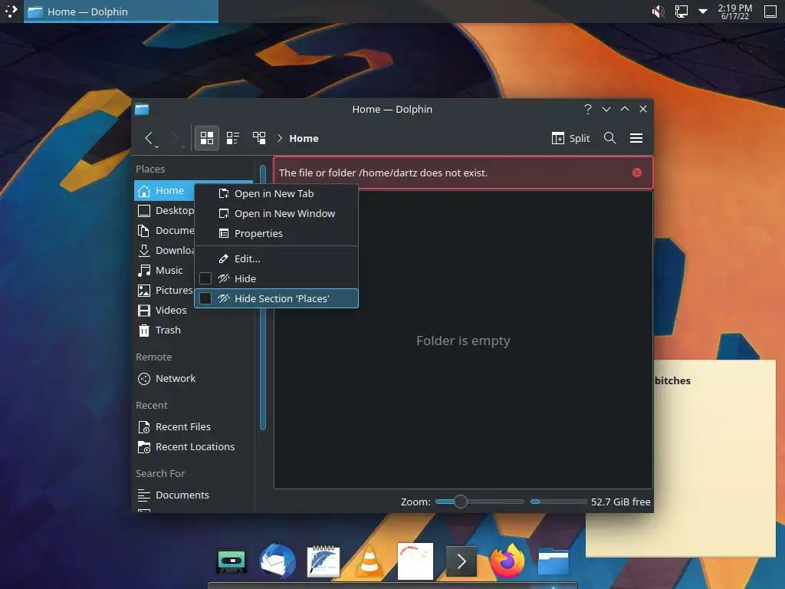Dismiss the folder-does-not-exist error
785x589 pixels.
[x=637, y=173]
